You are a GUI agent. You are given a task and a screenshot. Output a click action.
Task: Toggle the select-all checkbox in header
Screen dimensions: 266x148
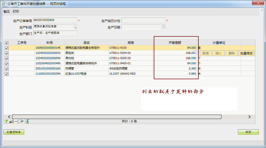click(6, 43)
